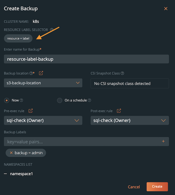Click help icon next to Now option

coord(21,100)
